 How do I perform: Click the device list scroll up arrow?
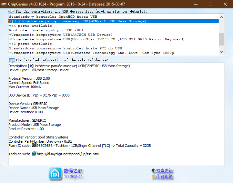[x=222, y=17]
